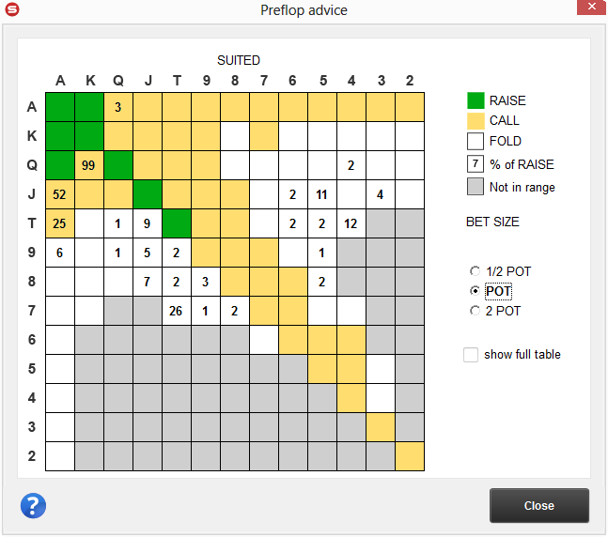This screenshot has width=608, height=537.
Task: Click the white FOLD legend swatch
Action: 475,142
